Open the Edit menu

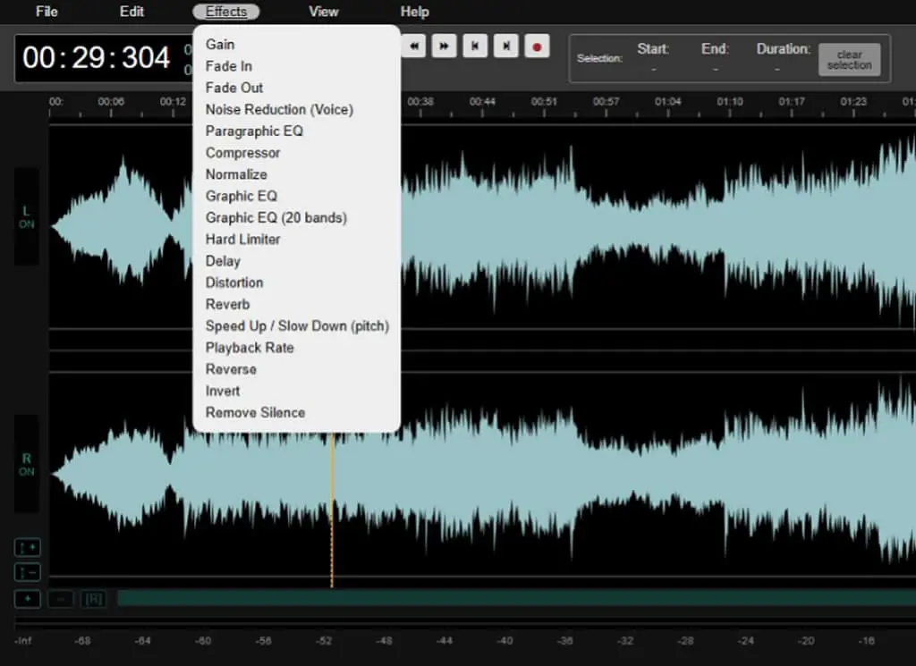[131, 12]
